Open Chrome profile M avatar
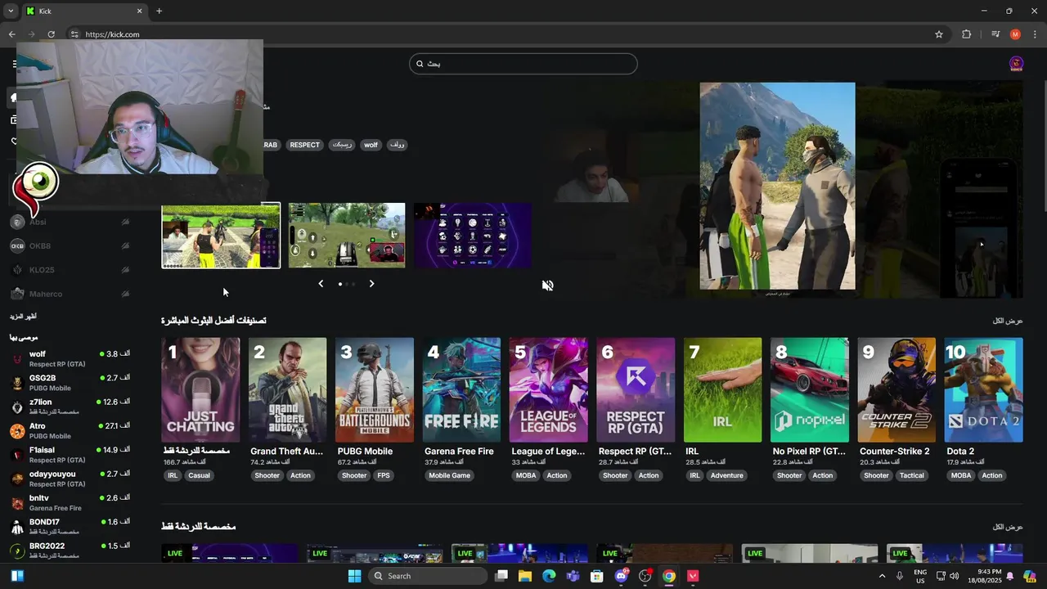The image size is (1047, 589). tap(1015, 34)
